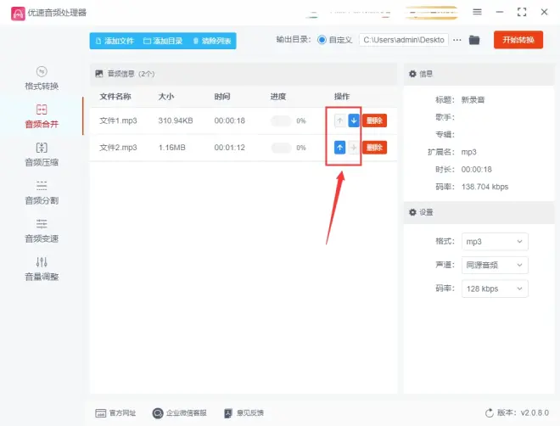Click the progress bar of 文件1.mp3
Image resolution: width=560 pixels, height=426 pixels.
point(281,121)
